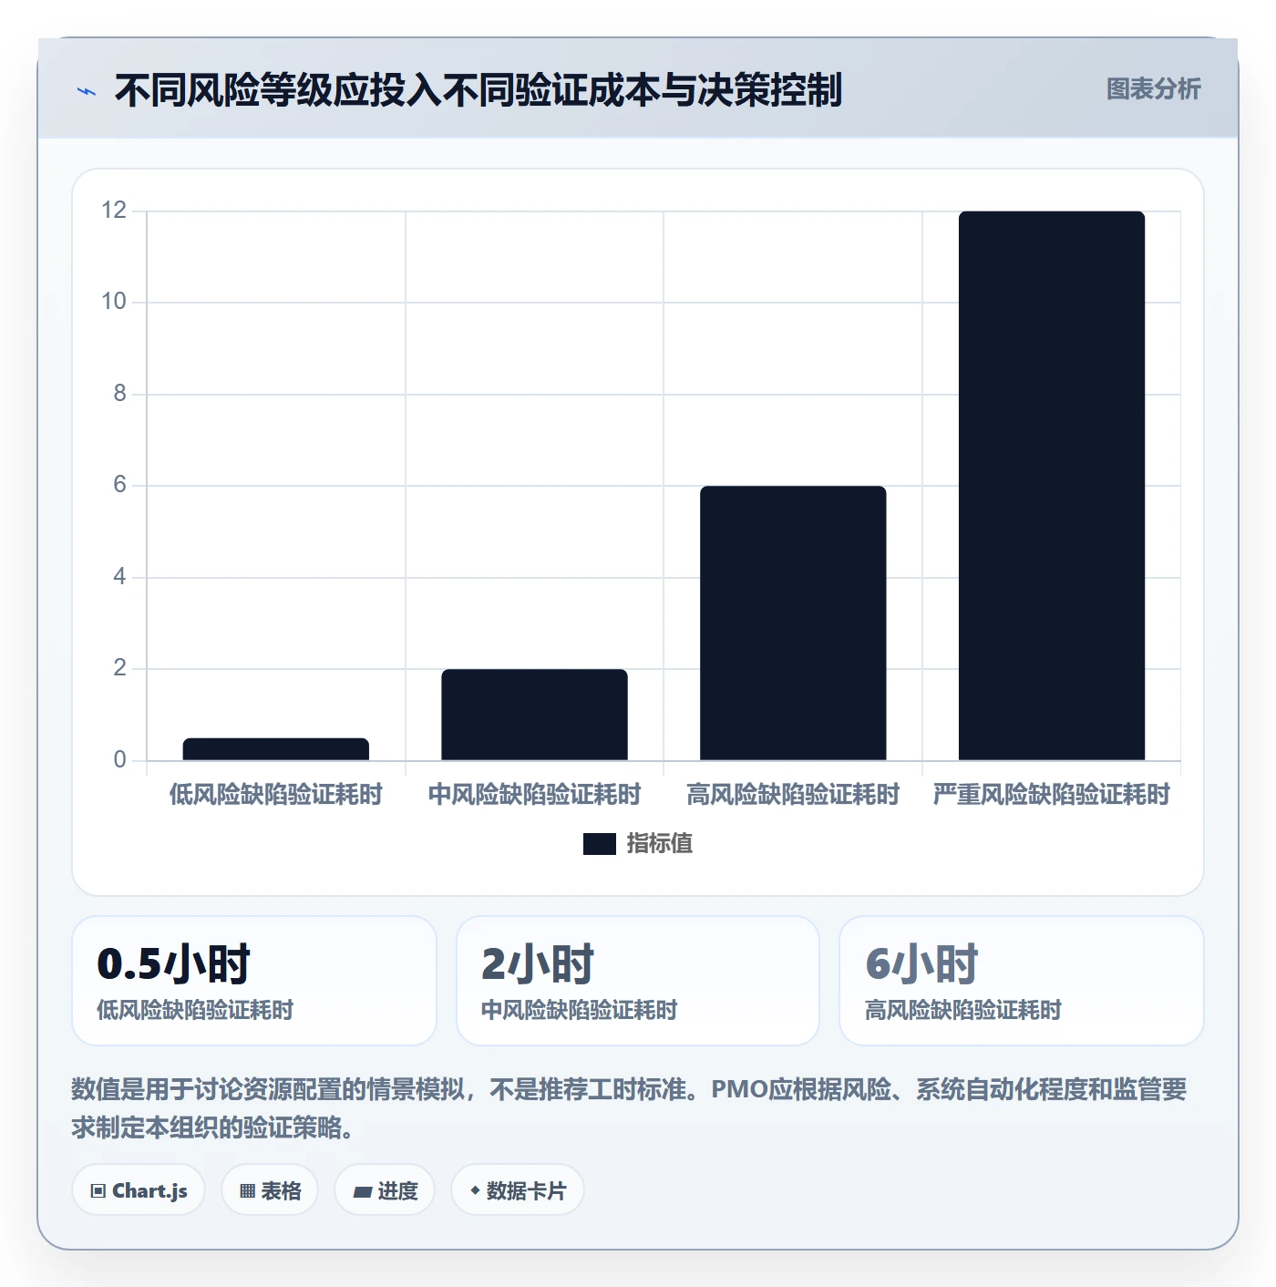
Task: Click the 高风险缺陷验证耗时 bar in the chart
Action: [x=793, y=623]
